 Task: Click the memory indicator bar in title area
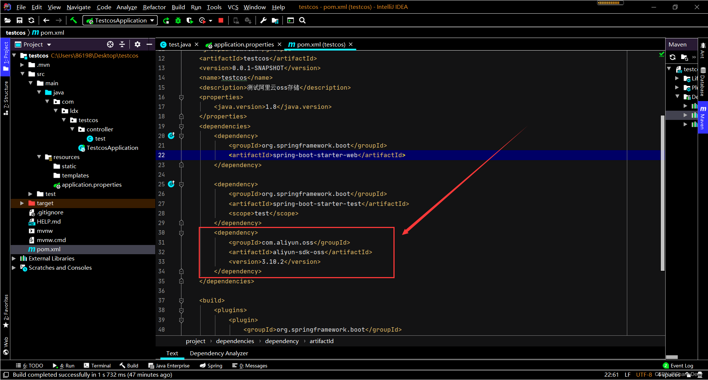click(x=610, y=3)
